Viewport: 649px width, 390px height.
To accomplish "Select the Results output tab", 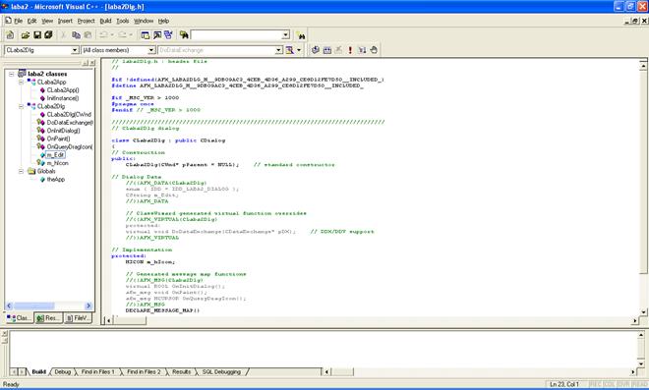I will pyautogui.click(x=181, y=372).
